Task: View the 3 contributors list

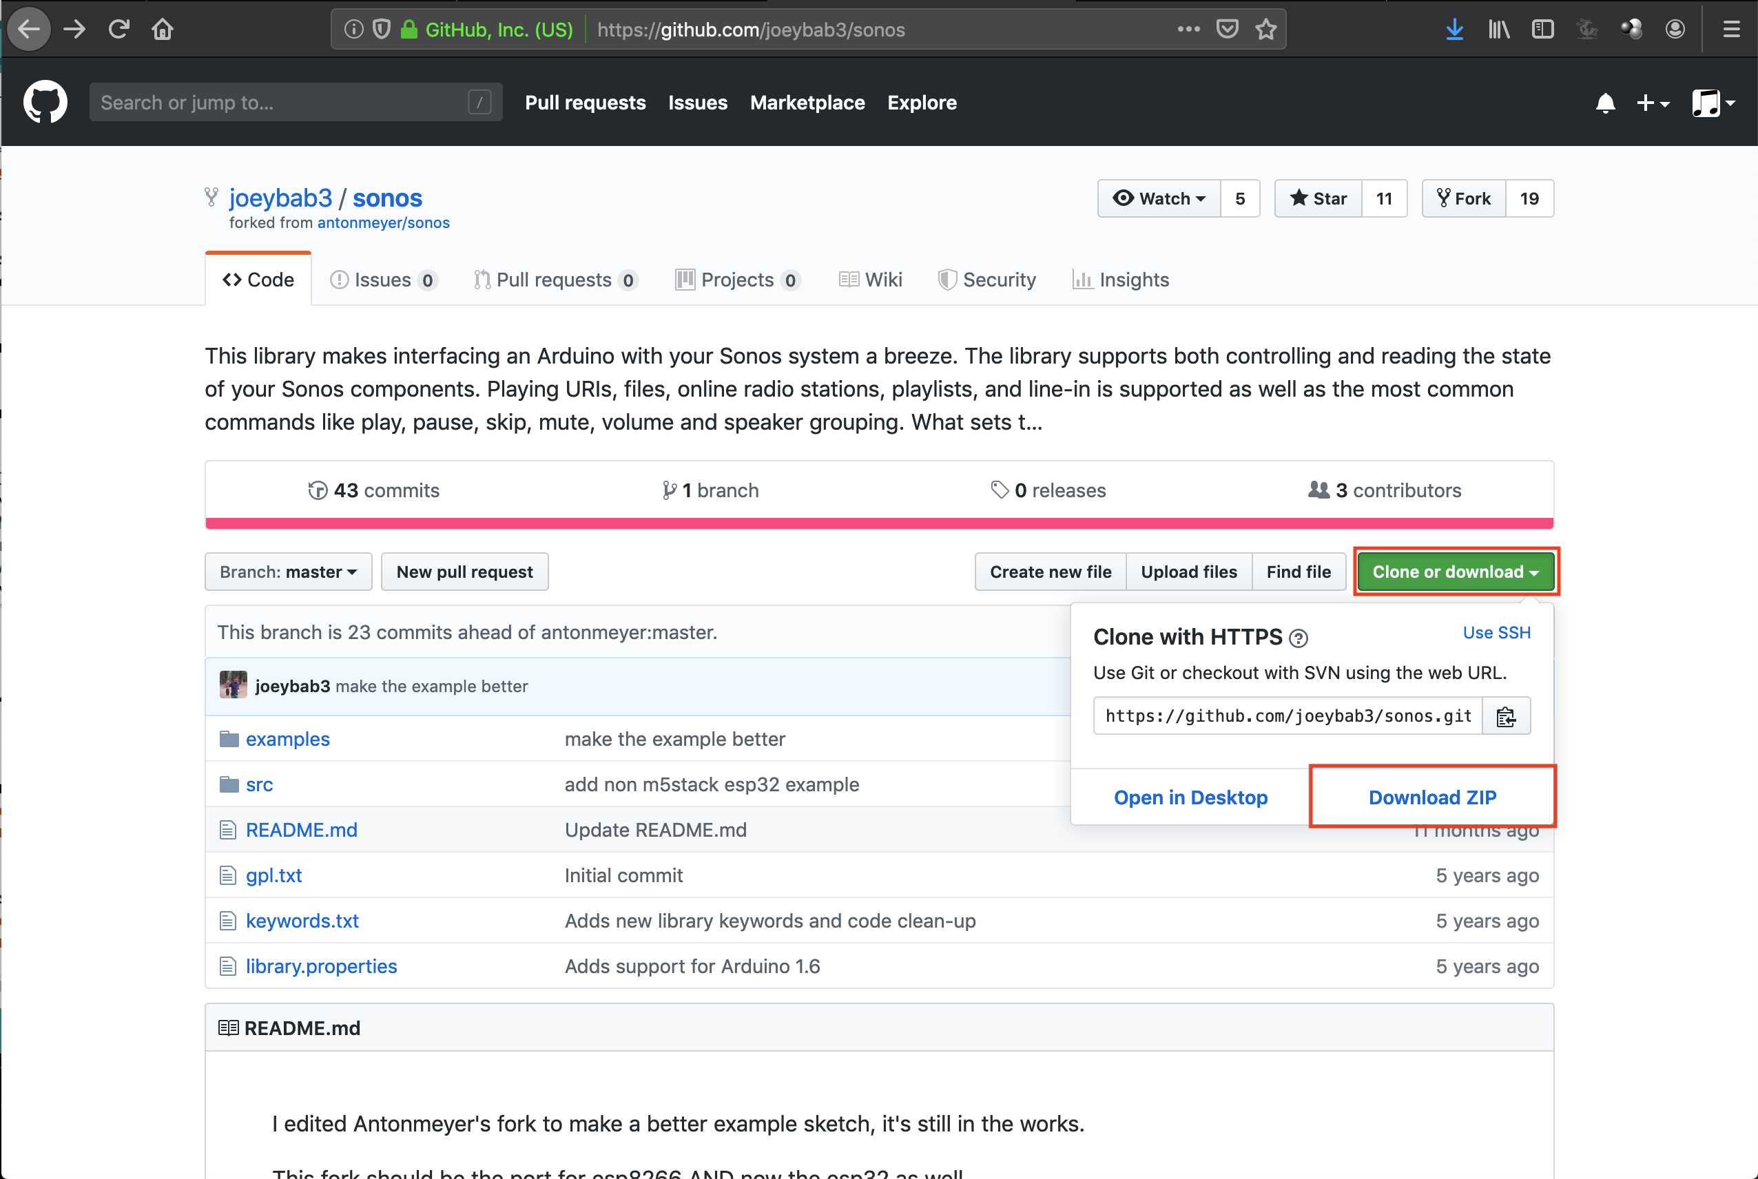Action: pos(1385,490)
